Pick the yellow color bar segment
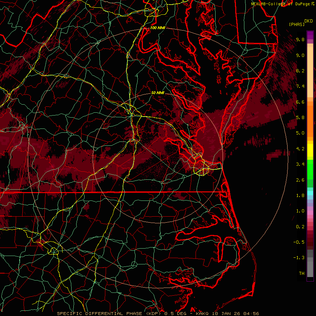The width and height of the screenshot is (316, 316). pyautogui.click(x=310, y=150)
